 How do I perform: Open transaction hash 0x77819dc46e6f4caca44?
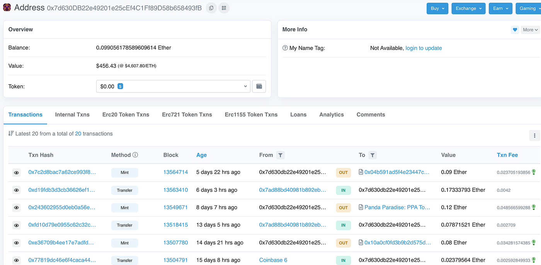[x=62, y=260]
